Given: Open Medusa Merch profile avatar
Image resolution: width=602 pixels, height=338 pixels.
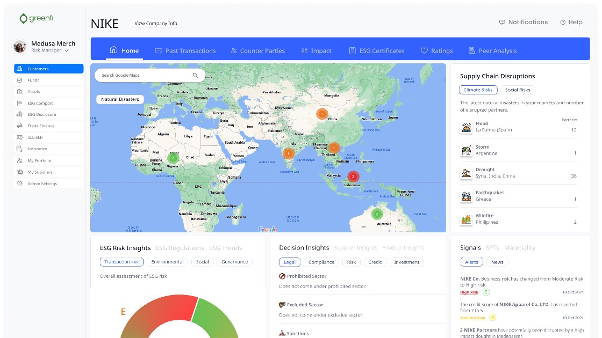Looking at the screenshot, I should [x=19, y=46].
